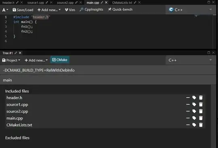The height and width of the screenshot is (148, 218).
Task: Select the main.cpp tab
Action: 93,3
